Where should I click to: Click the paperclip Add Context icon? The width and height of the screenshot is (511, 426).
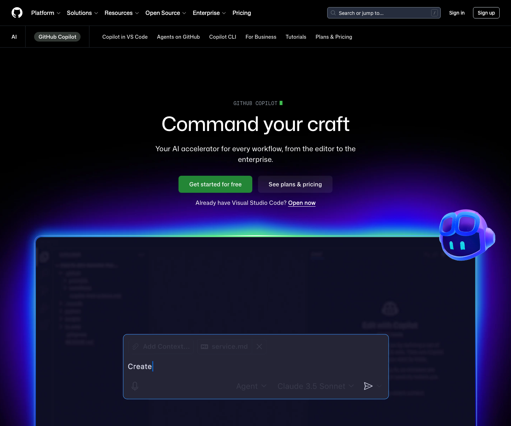pos(135,346)
